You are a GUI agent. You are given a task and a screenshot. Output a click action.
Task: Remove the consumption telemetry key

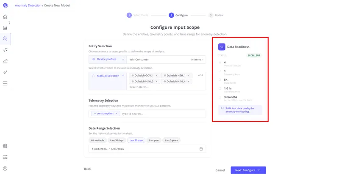(117, 114)
